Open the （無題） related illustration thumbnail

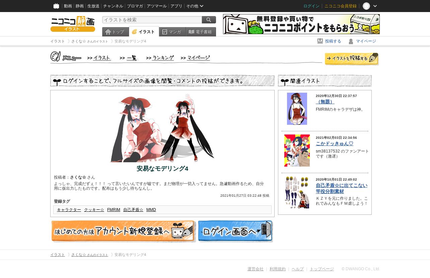point(297,109)
